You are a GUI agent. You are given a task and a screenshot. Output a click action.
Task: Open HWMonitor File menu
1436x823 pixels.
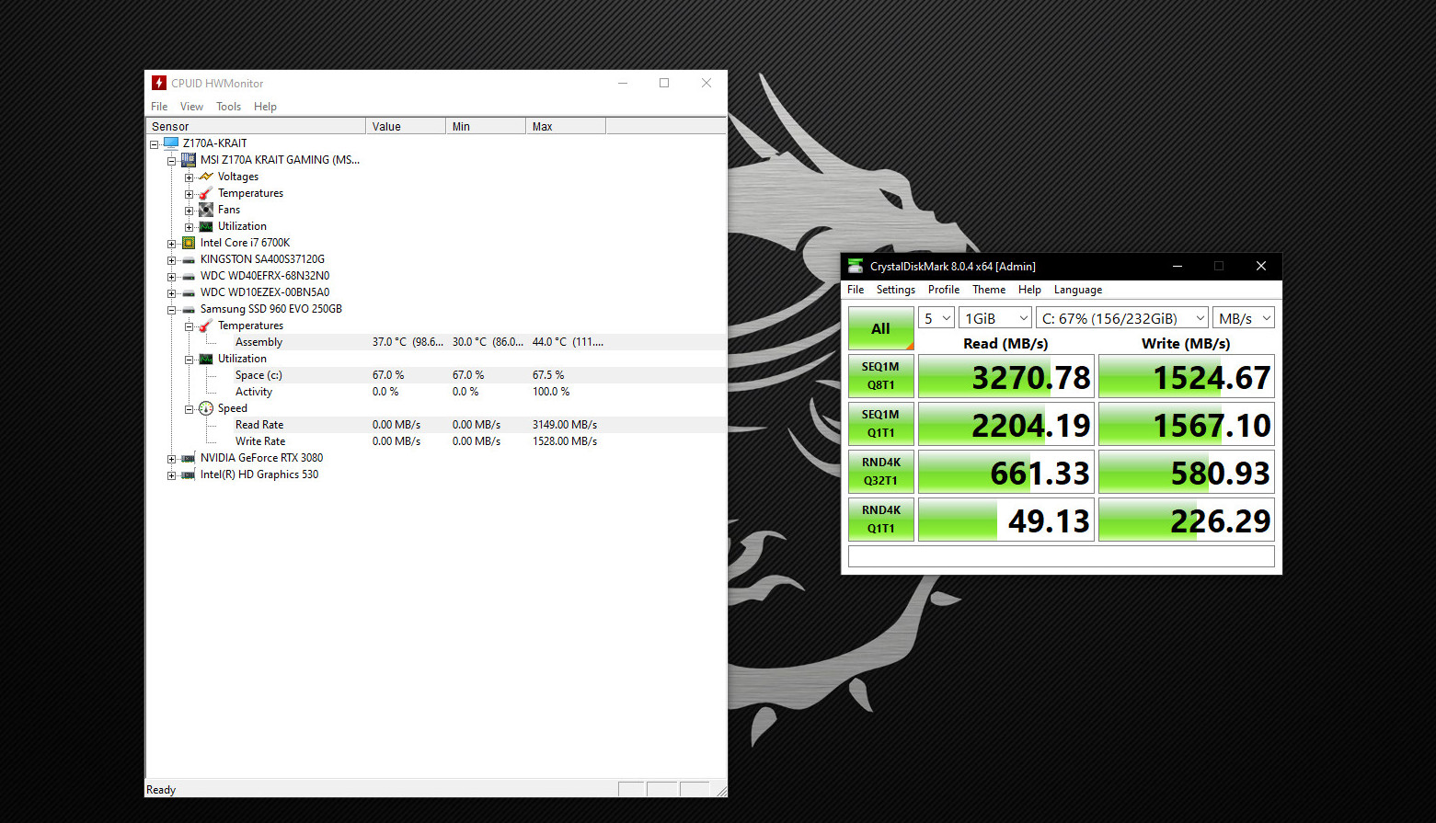(159, 107)
